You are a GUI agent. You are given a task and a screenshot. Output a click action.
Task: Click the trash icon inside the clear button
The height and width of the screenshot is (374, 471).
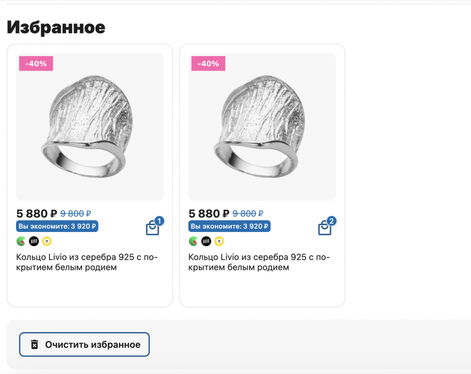point(33,344)
